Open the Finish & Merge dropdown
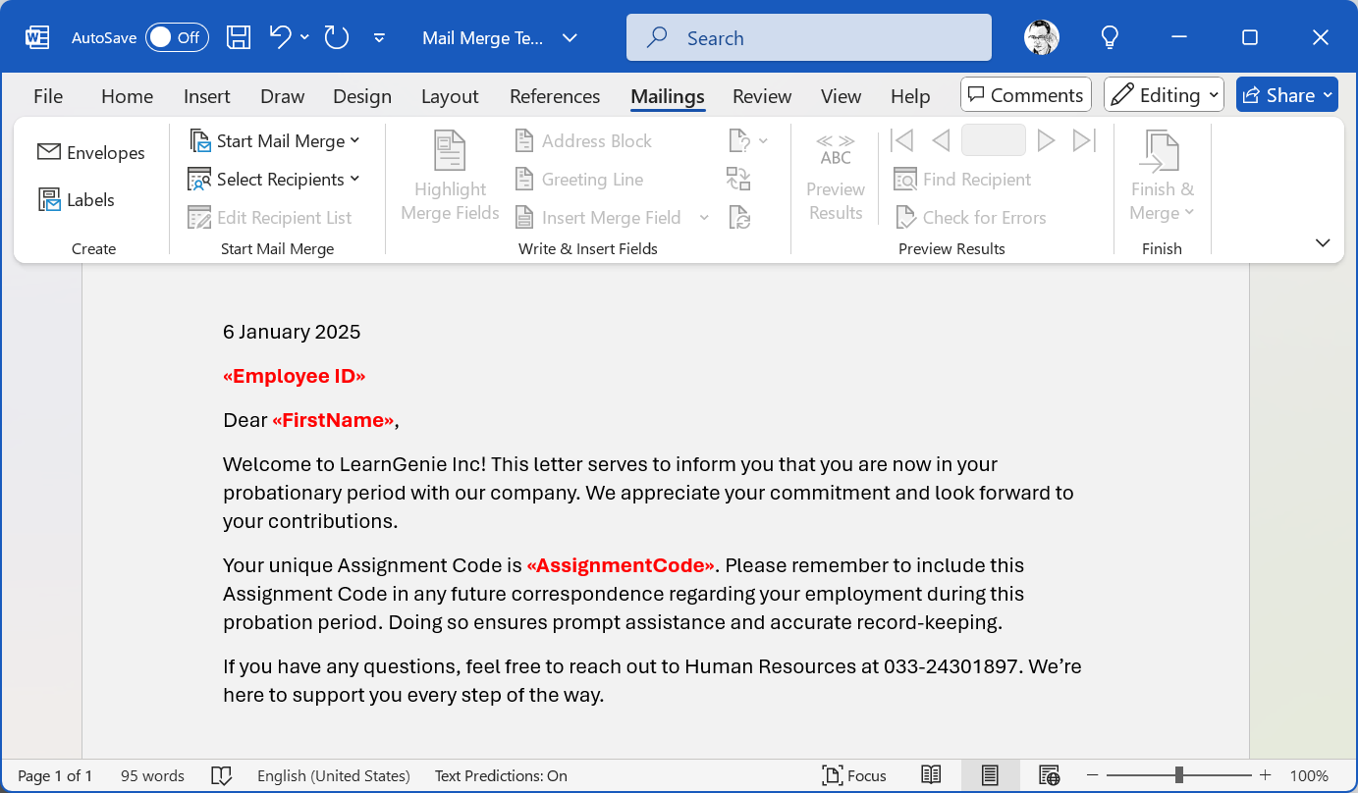 pyautogui.click(x=1162, y=177)
